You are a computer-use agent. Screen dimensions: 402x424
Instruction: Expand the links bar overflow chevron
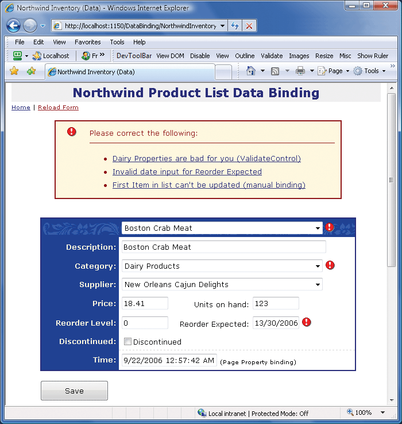coord(102,55)
